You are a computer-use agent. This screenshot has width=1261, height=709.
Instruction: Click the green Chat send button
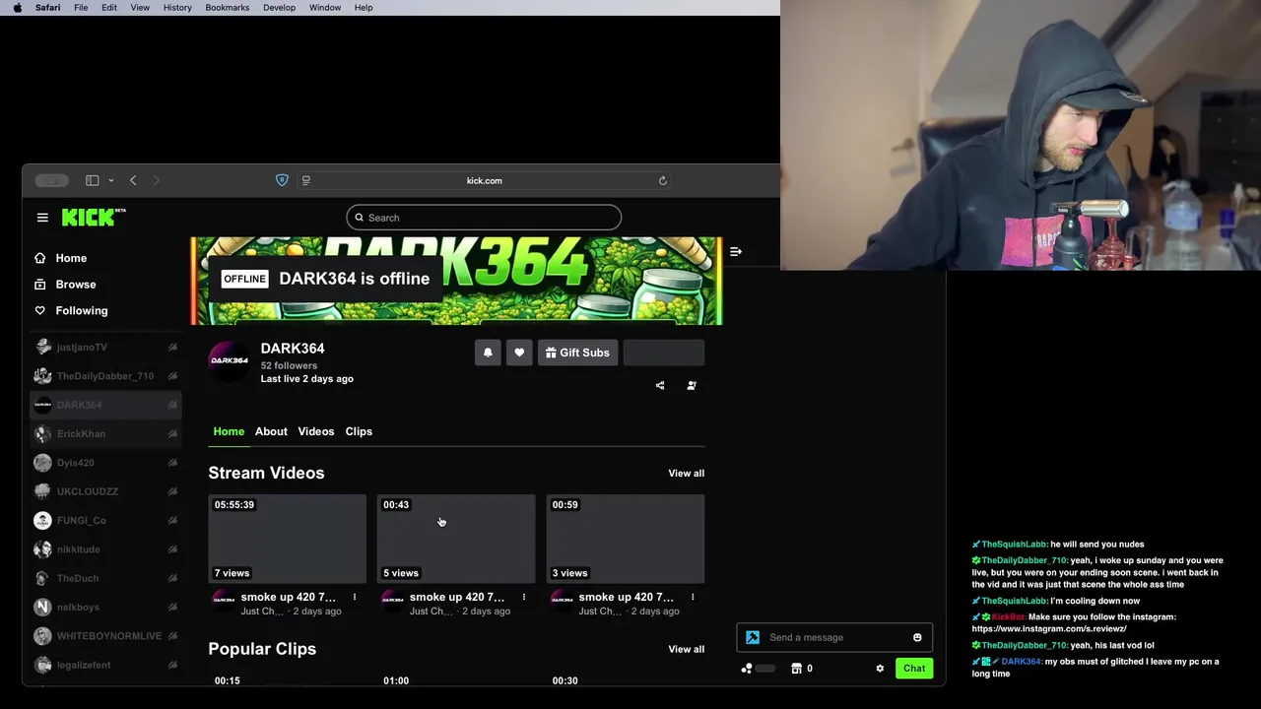click(914, 669)
